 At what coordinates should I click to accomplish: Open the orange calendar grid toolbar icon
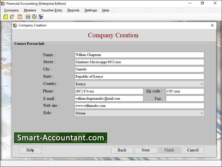(x=20, y=17)
